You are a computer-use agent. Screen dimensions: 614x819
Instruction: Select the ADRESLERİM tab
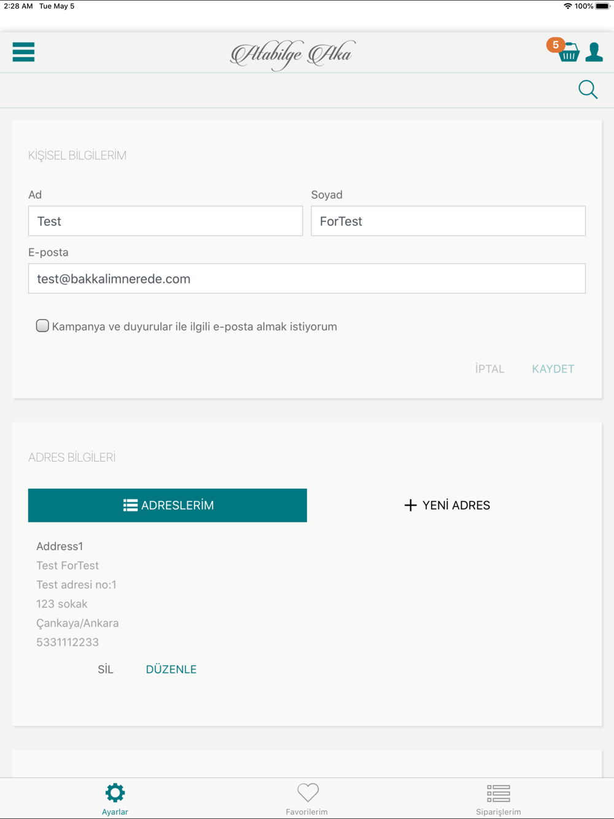click(x=168, y=505)
